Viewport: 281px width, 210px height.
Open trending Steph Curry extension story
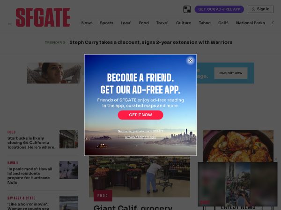point(151,42)
